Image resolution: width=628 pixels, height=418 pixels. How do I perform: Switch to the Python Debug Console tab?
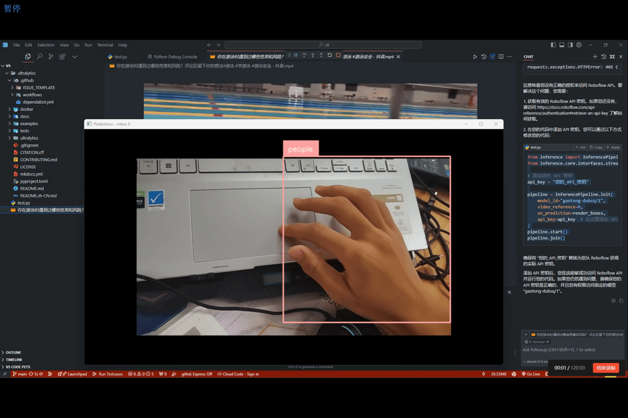pos(175,57)
